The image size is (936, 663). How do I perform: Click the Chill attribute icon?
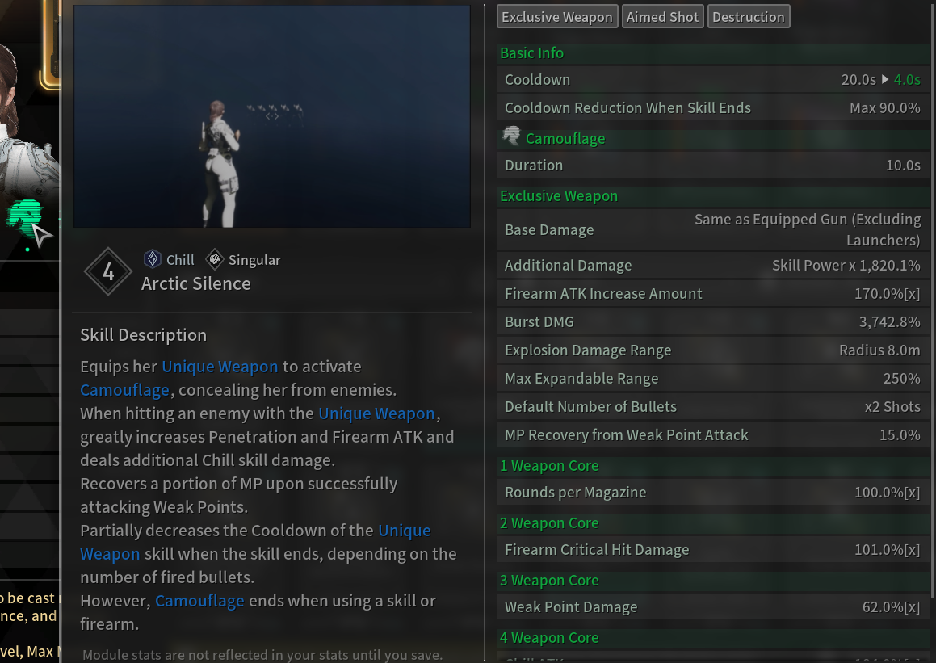[x=152, y=259]
